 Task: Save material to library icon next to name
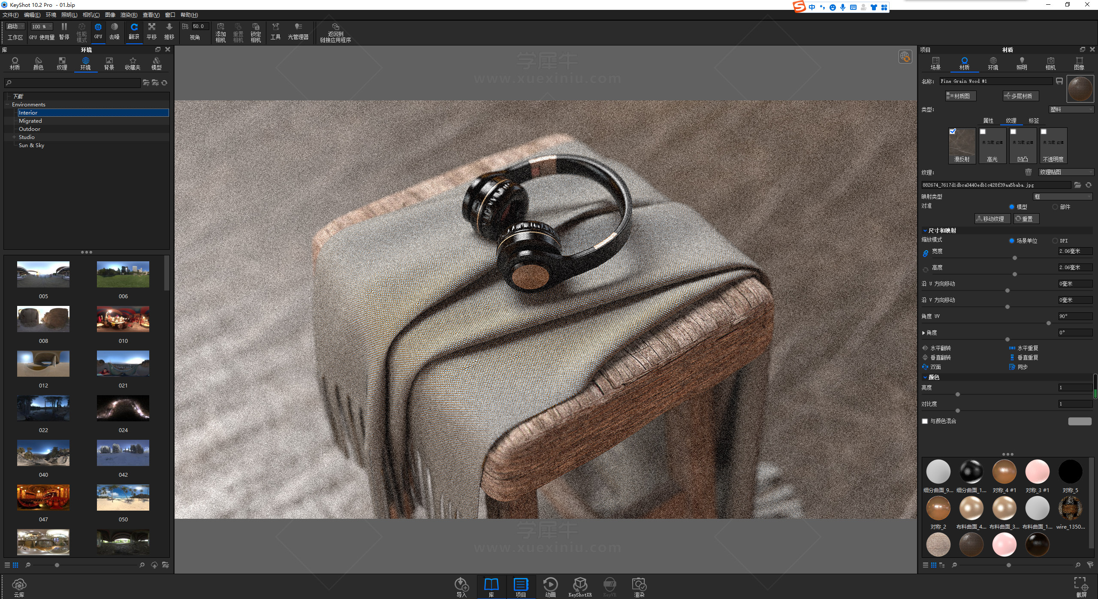pos(1059,81)
